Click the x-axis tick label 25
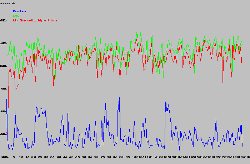250x164 pixels. click(x=40, y=157)
